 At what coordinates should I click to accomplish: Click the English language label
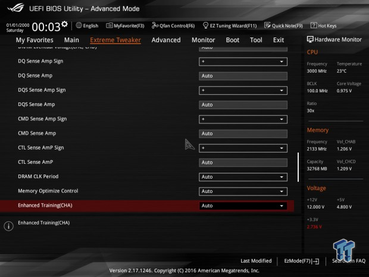[x=90, y=26]
